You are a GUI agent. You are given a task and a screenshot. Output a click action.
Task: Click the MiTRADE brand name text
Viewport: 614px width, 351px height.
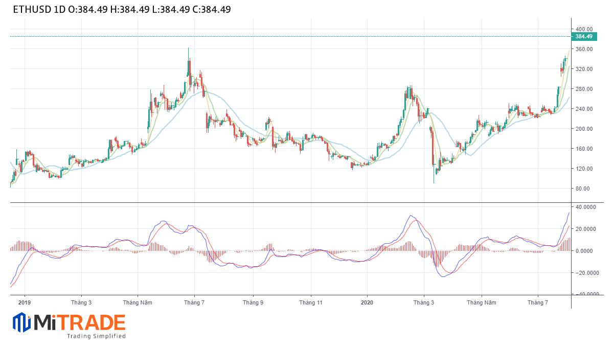[x=79, y=323]
